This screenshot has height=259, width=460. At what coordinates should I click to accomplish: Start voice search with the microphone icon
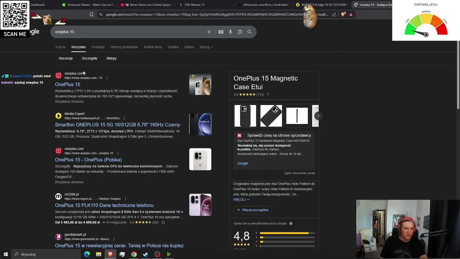[230, 32]
